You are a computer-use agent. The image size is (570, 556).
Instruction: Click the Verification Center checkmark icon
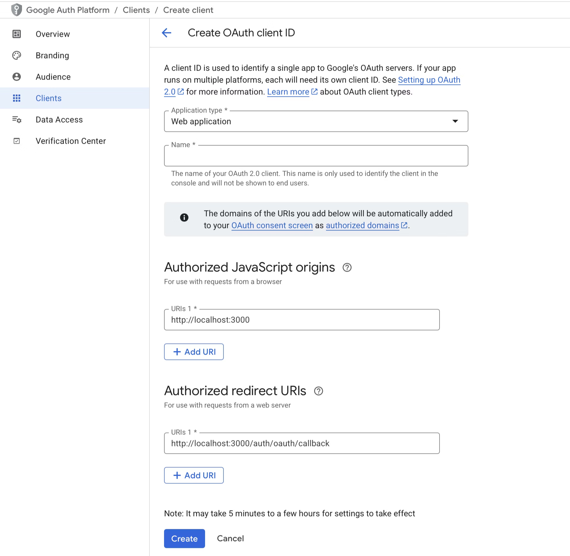coord(17,141)
